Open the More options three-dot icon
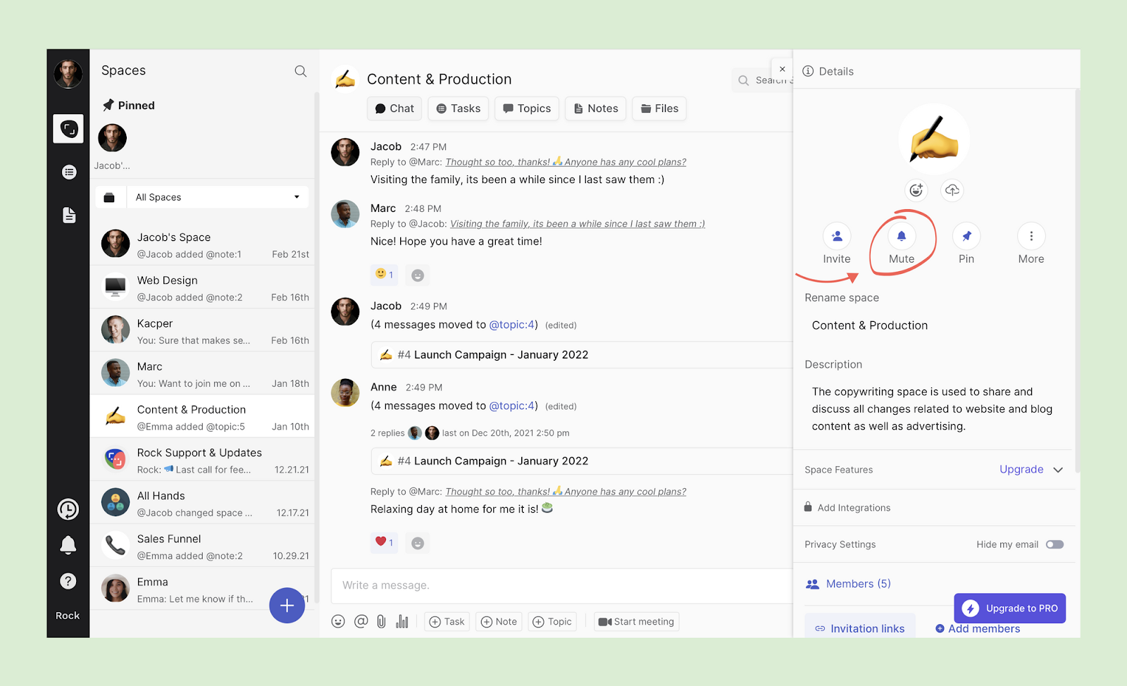The image size is (1127, 686). [x=1031, y=237]
